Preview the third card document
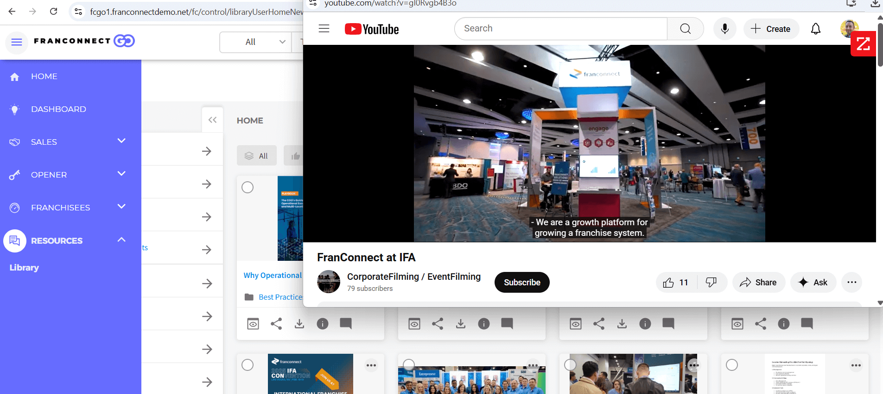 tap(576, 324)
